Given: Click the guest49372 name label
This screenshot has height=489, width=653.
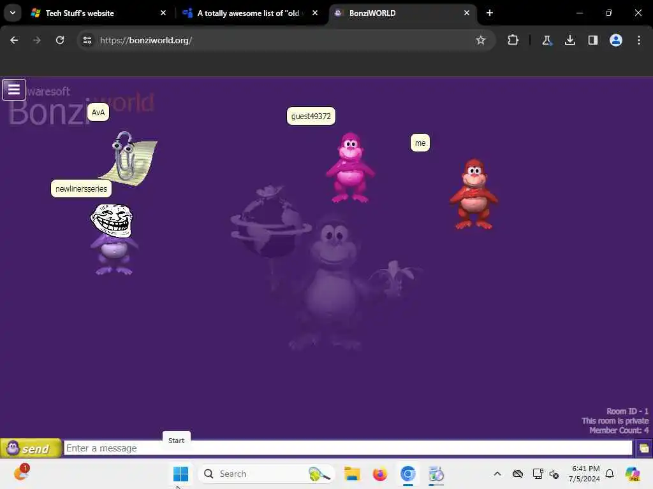Looking at the screenshot, I should [x=311, y=116].
